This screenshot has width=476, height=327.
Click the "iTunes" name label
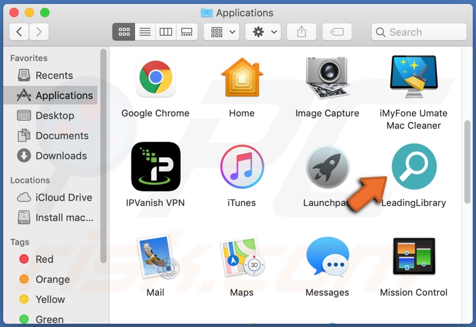coord(242,203)
